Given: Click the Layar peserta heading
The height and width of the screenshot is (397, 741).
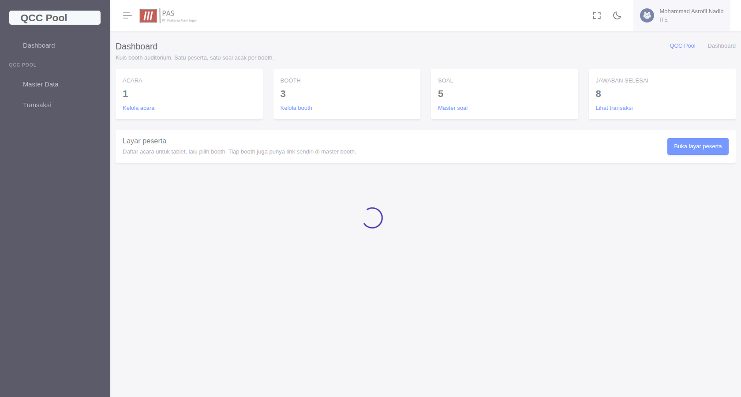Looking at the screenshot, I should tap(144, 141).
